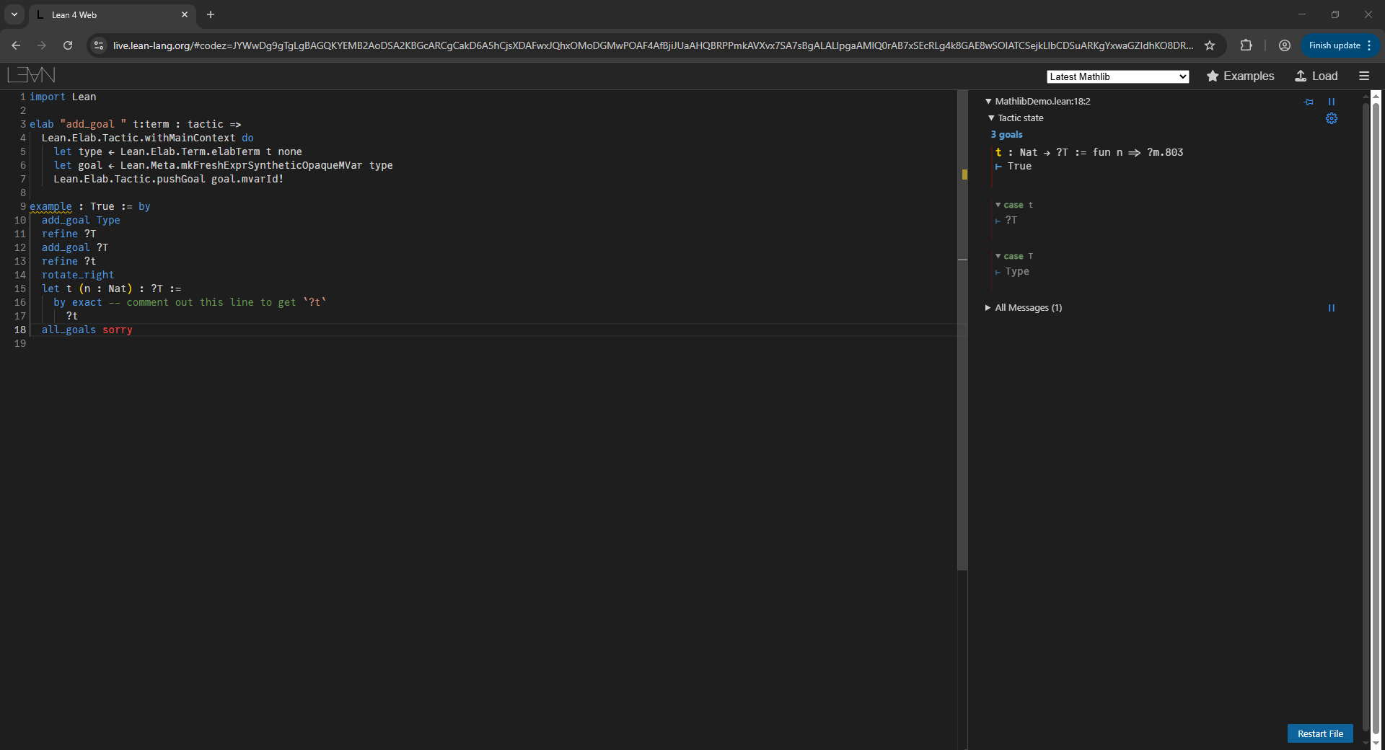The image size is (1385, 750).
Task: Pause updating of All Messages
Action: (1332, 308)
